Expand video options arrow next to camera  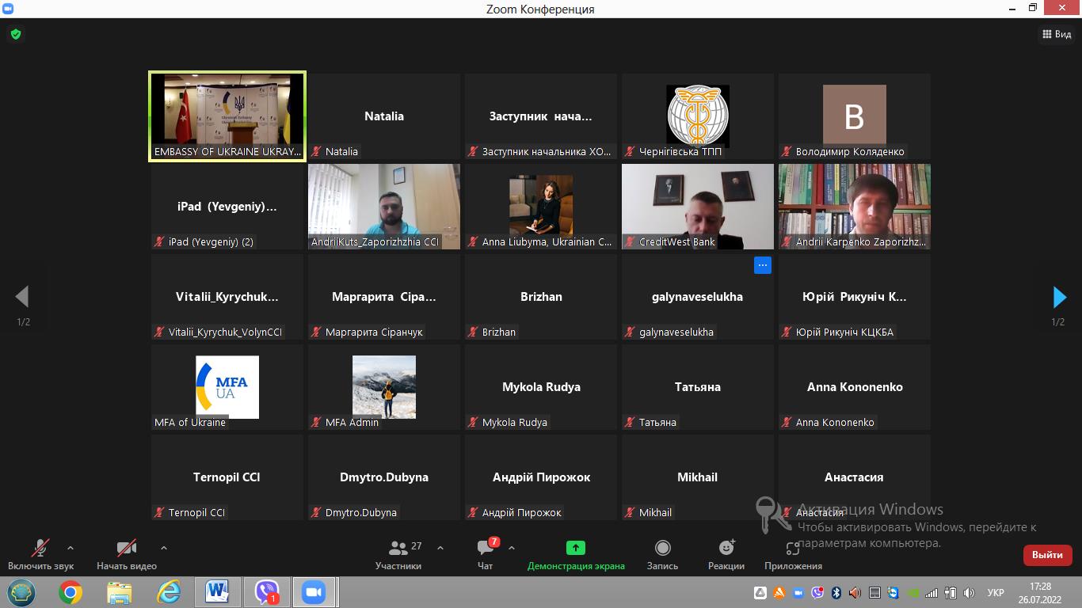(x=164, y=548)
